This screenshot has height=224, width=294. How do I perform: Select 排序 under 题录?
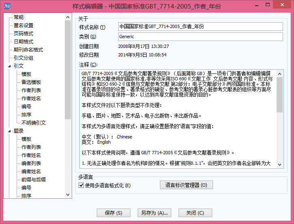26,196
